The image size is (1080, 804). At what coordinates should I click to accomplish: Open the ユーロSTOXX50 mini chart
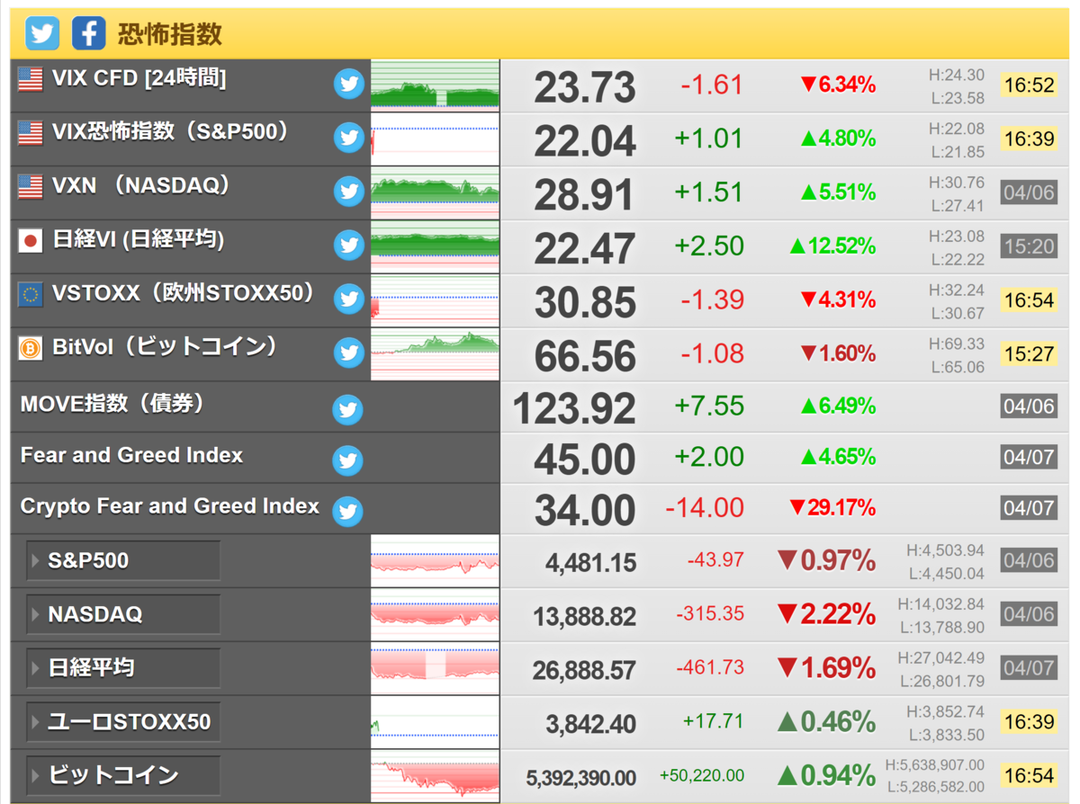tap(435, 722)
